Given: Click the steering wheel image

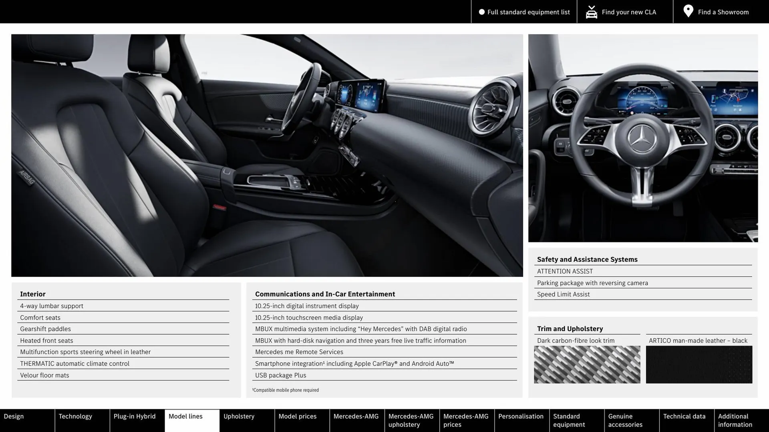Looking at the screenshot, I should click(642, 138).
